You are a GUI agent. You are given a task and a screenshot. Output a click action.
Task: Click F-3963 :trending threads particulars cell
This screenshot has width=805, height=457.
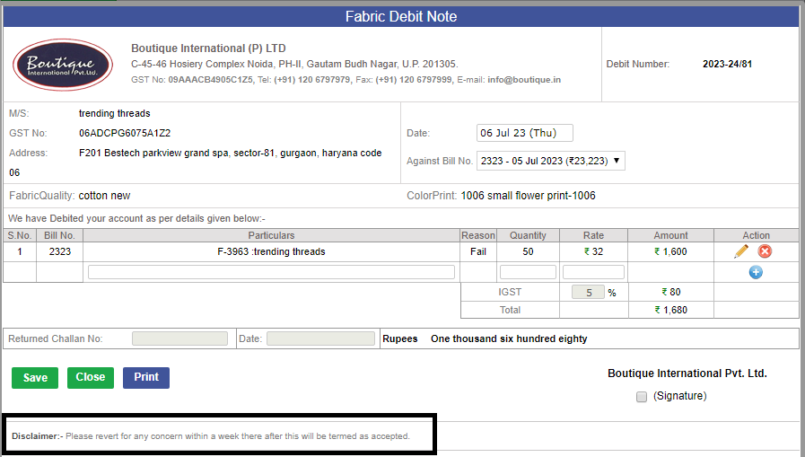271,251
